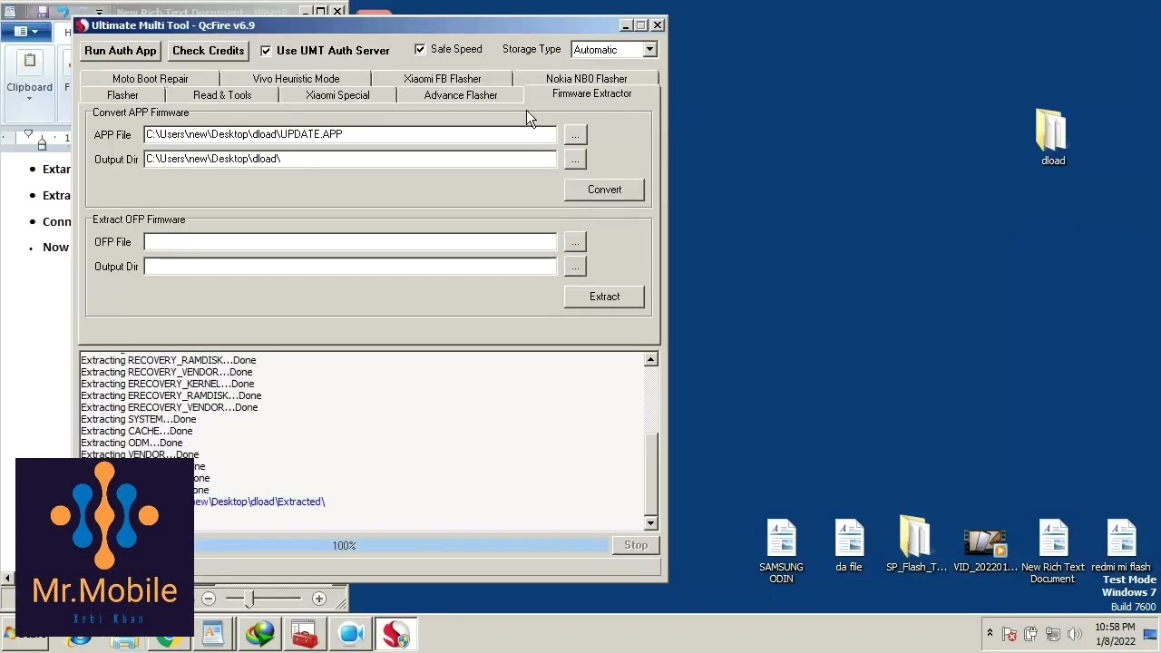1161x653 pixels.
Task: Open Internet Download Manager taskbar icon
Action: [x=259, y=634]
